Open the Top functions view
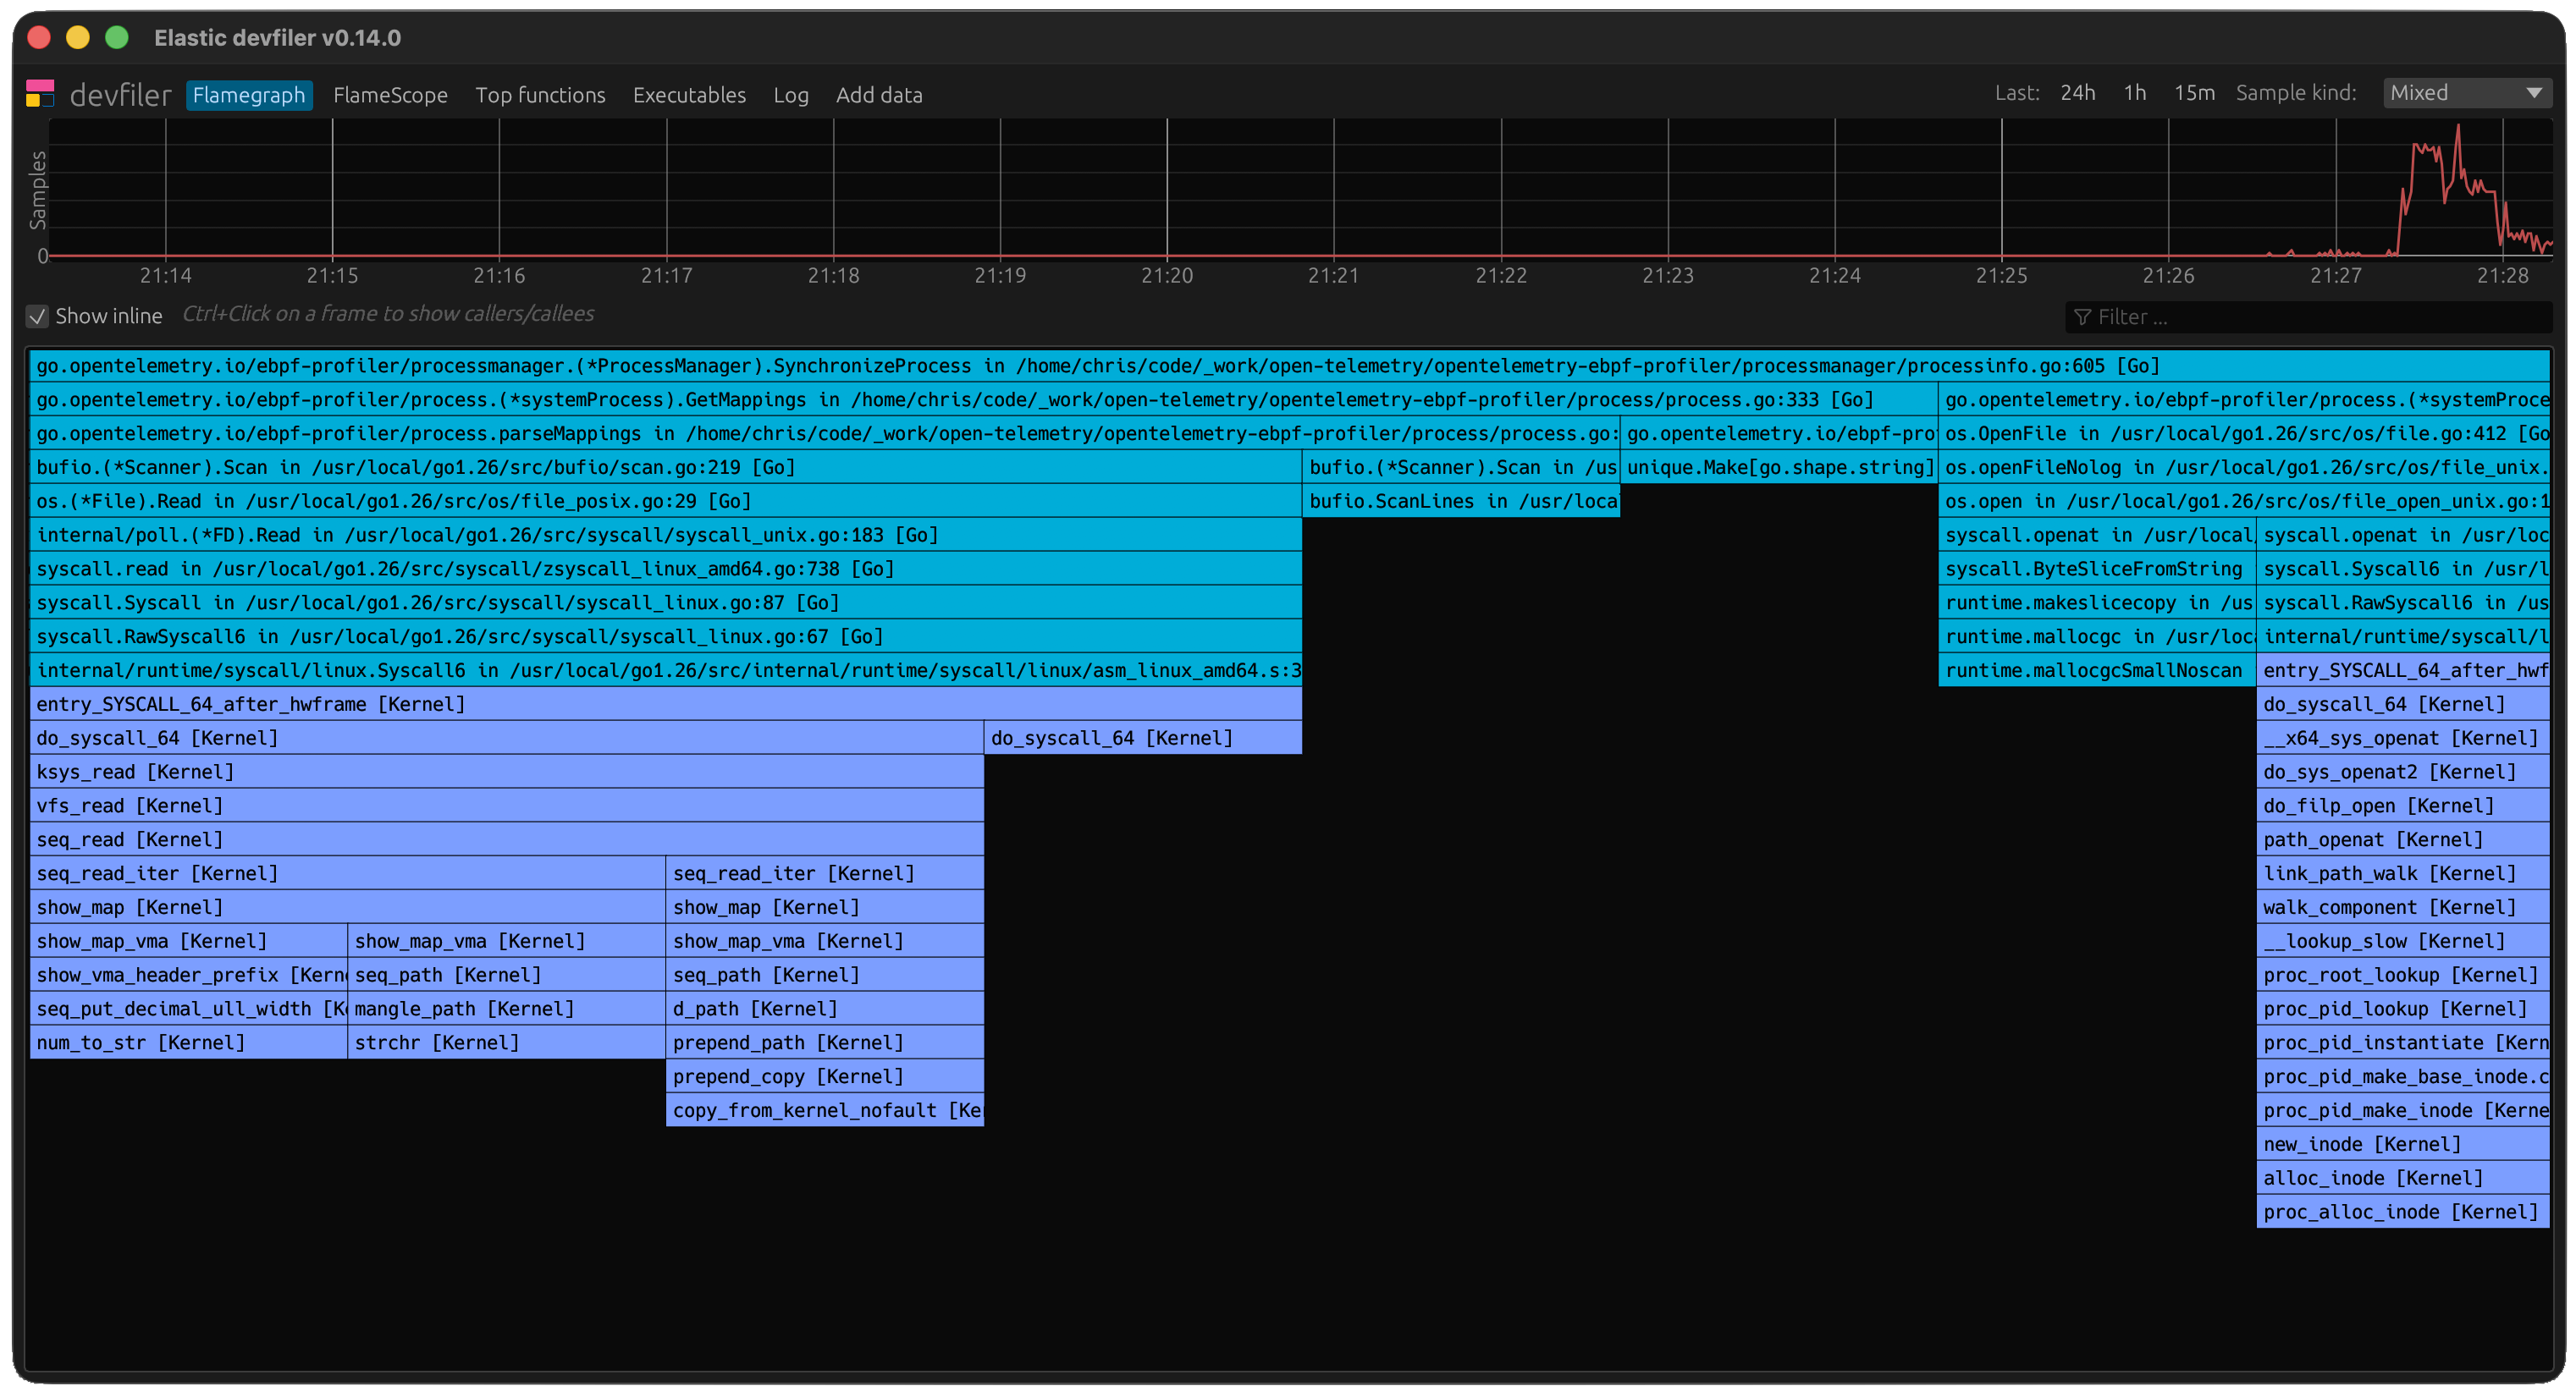 coord(540,95)
